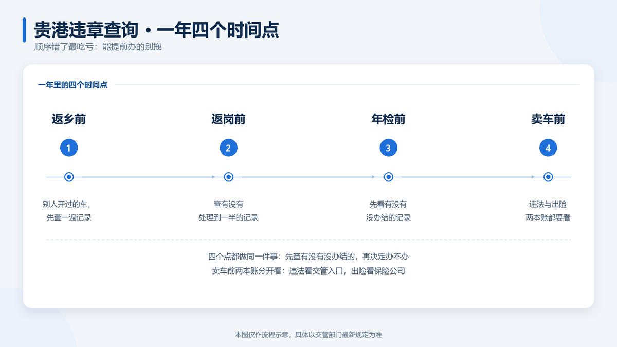Click the heading 返乡前
Screen dimensions: 617x347
(x=69, y=119)
